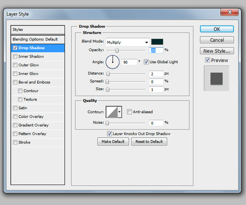Select the Stroke style label

coord(24,142)
